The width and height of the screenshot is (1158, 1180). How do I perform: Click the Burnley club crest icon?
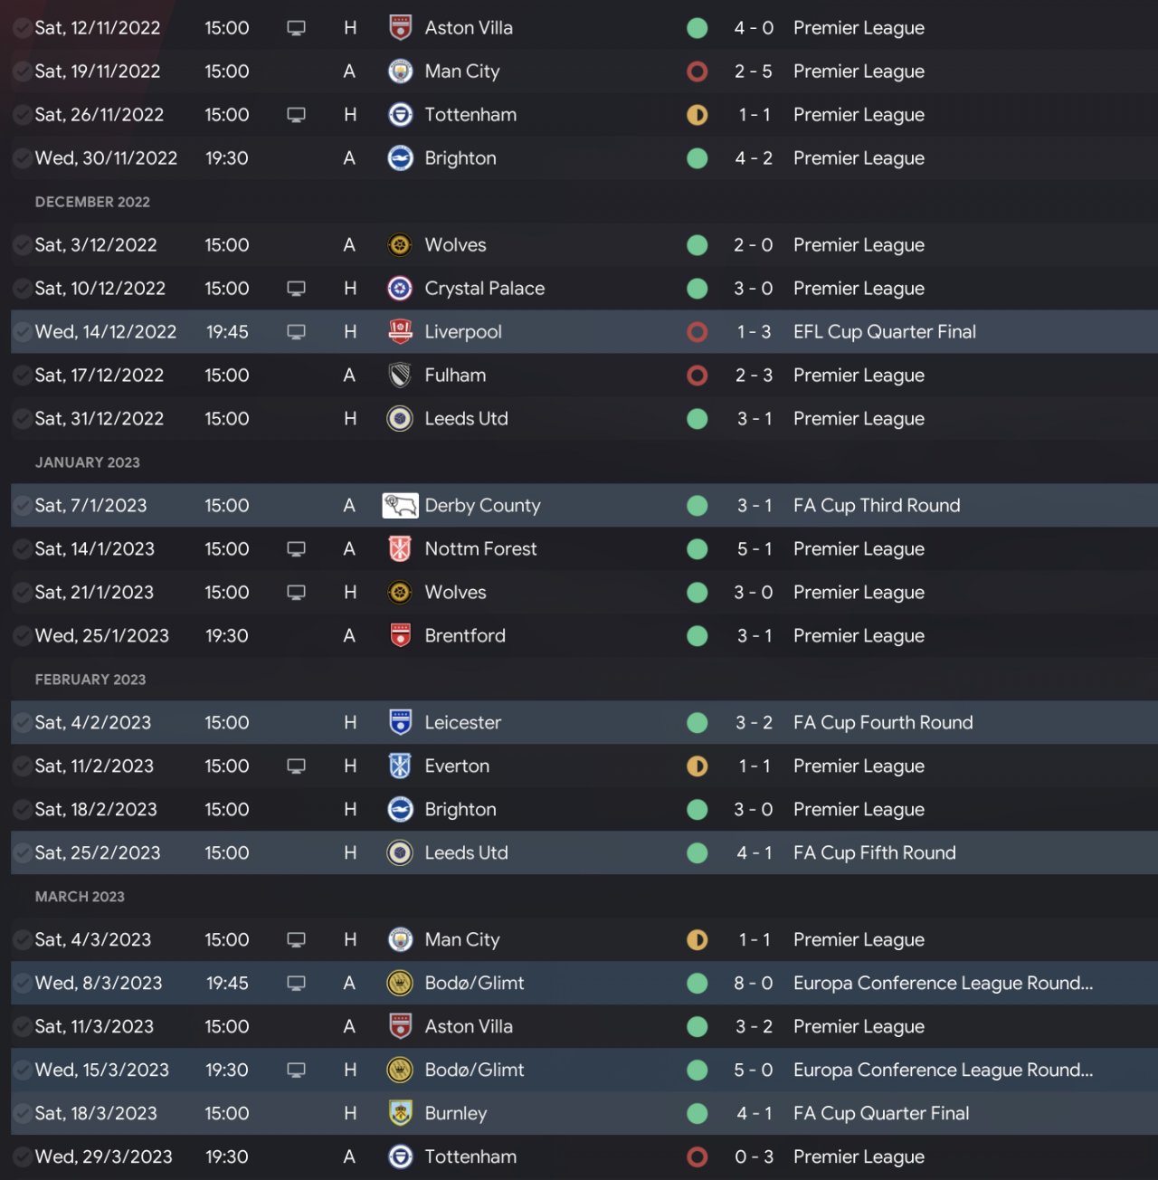[400, 1114]
